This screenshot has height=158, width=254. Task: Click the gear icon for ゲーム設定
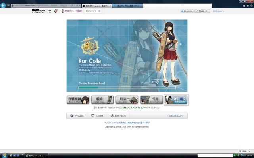click(x=72, y=116)
